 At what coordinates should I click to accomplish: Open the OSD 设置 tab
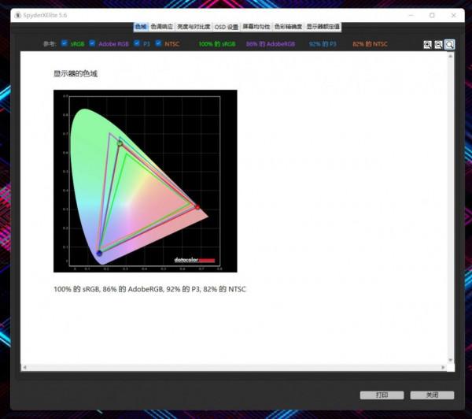[x=227, y=27]
